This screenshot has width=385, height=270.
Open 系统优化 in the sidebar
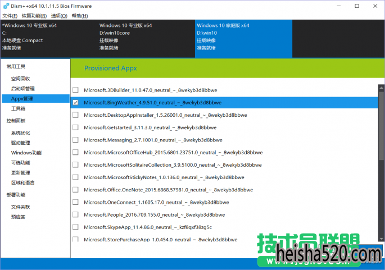point(20,133)
